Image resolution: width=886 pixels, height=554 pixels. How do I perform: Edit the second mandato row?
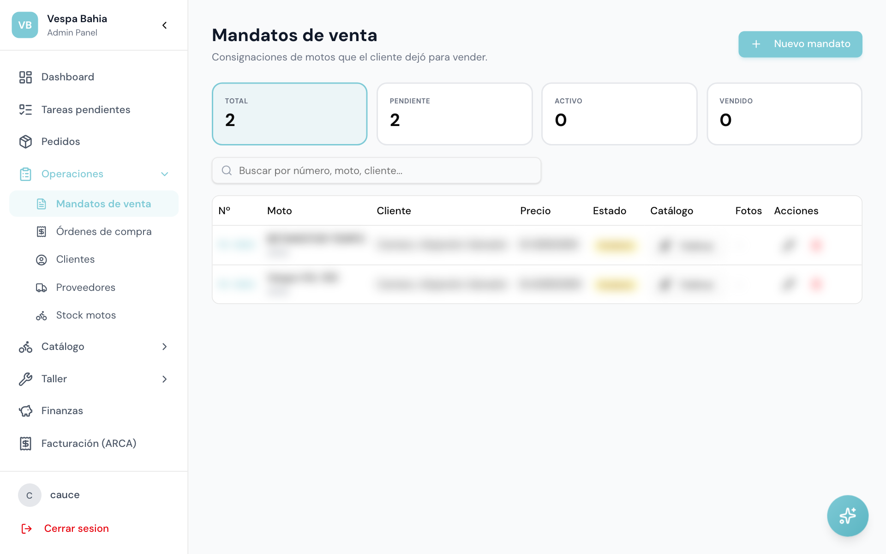pyautogui.click(x=789, y=284)
